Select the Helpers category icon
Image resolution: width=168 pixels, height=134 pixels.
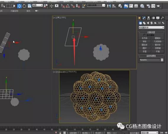tap(155, 23)
